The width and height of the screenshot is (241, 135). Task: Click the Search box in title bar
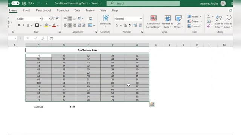coord(143,3)
